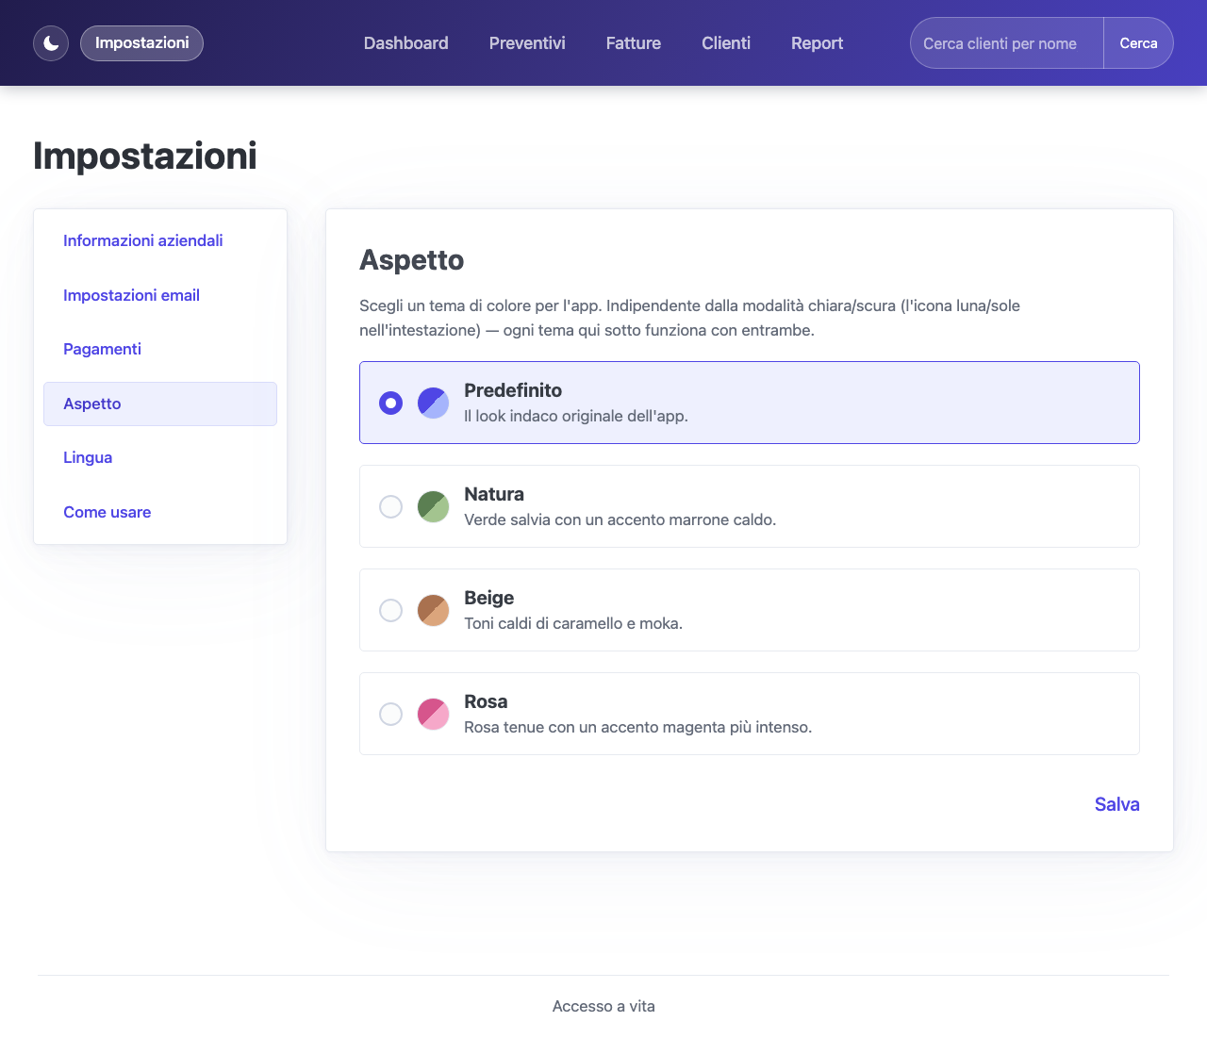Click the Natura green theme swatch
The image size is (1207, 1038).
(x=433, y=506)
